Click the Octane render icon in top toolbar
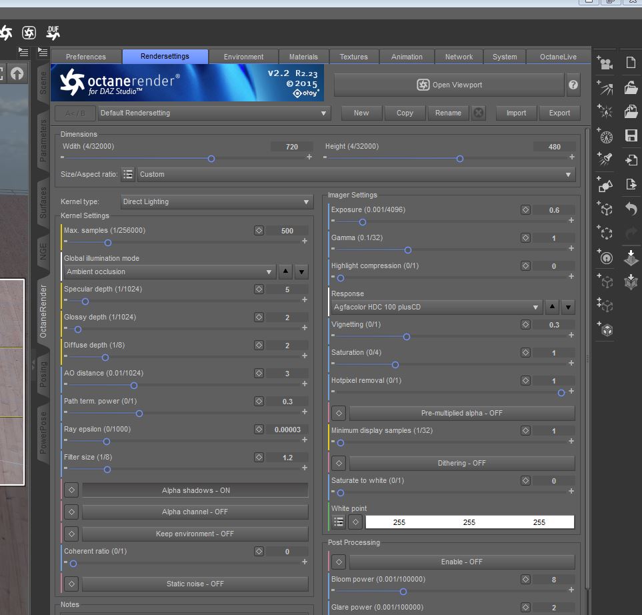642x615 pixels. click(6, 33)
